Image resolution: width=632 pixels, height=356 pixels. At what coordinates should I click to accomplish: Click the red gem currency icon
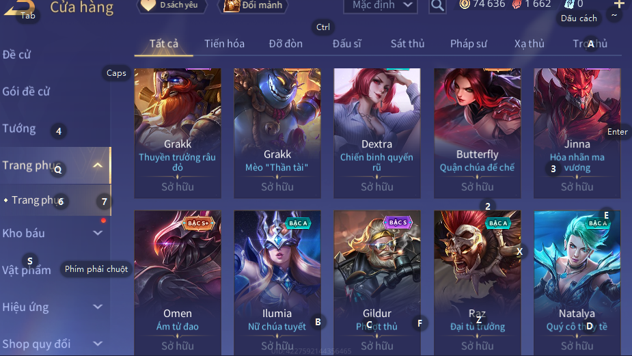click(517, 4)
